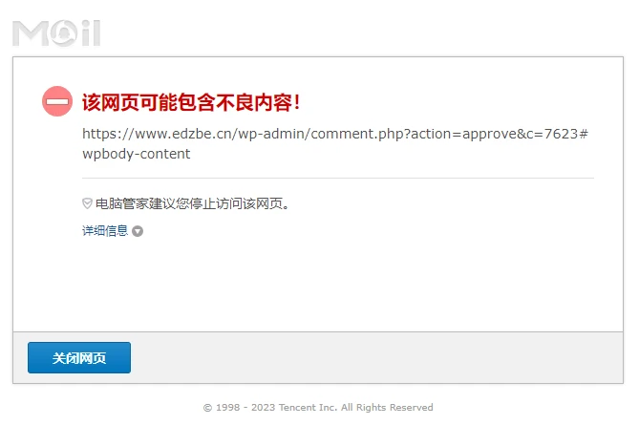Click the gray footer bar beside 关闭网页
Screen dimensions: 639x425
(x=376, y=357)
